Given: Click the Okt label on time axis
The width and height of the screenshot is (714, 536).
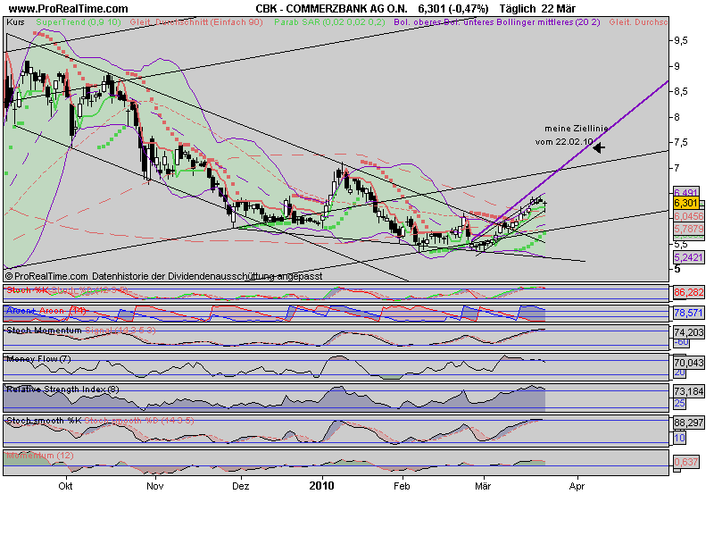Looking at the screenshot, I should 65,486.
